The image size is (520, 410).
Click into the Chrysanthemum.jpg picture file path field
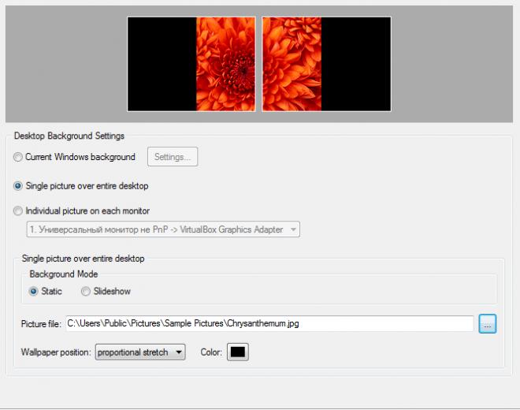[x=268, y=323]
